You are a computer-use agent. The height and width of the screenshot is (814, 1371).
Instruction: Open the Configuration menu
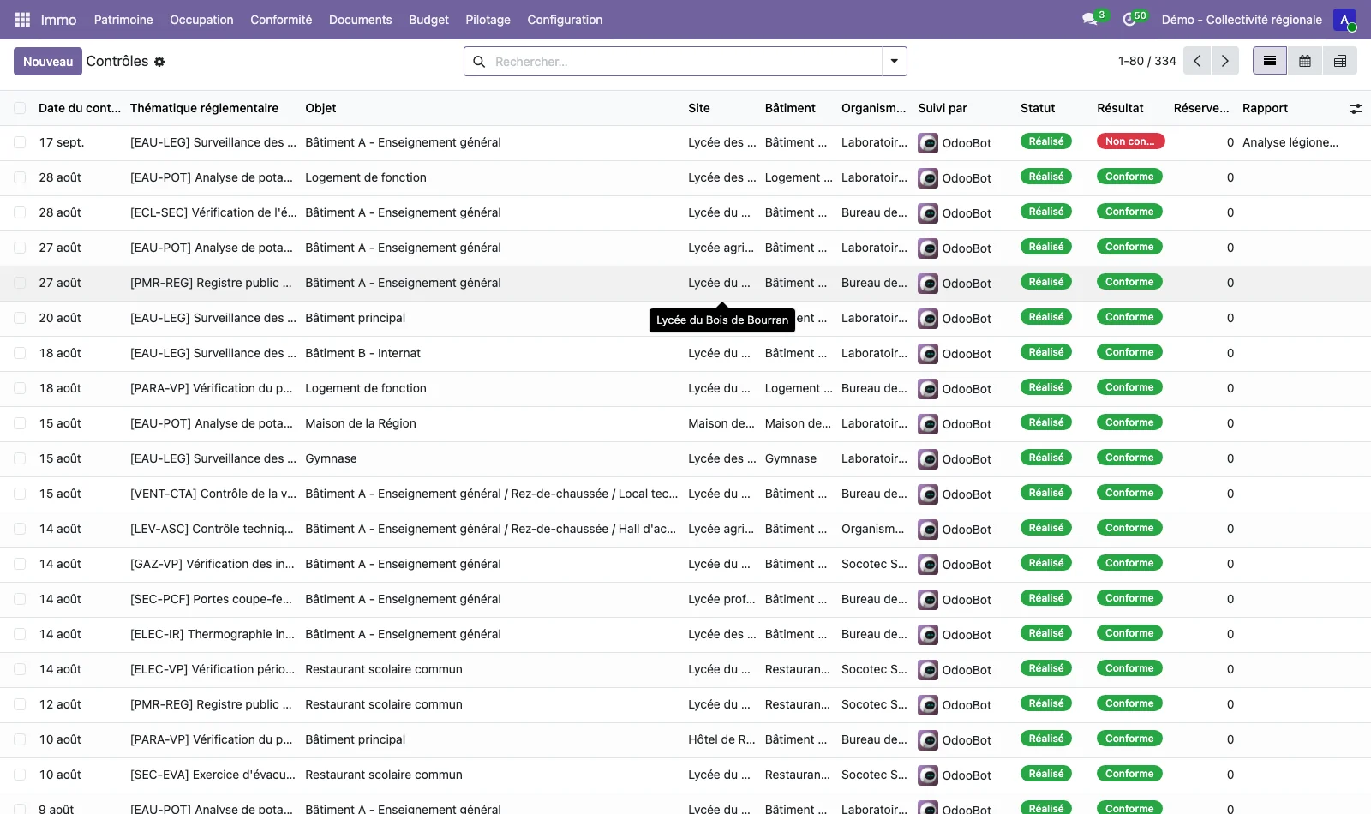(565, 20)
